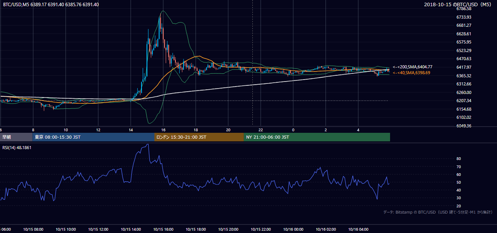
Task: Select the ロンドン 15:30-21:00 JST session bar
Action: (199, 137)
